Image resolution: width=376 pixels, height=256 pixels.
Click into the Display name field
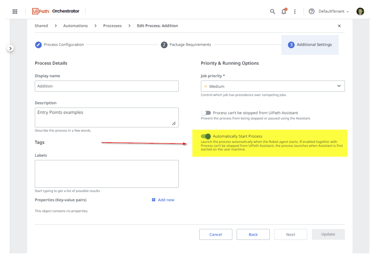(x=107, y=86)
